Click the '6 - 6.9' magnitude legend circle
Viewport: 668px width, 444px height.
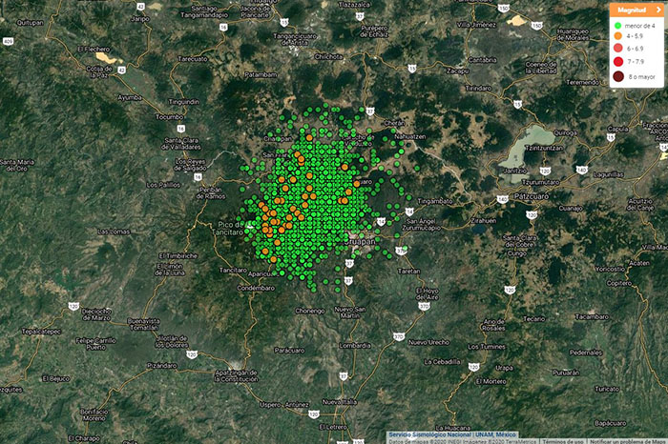tap(617, 48)
